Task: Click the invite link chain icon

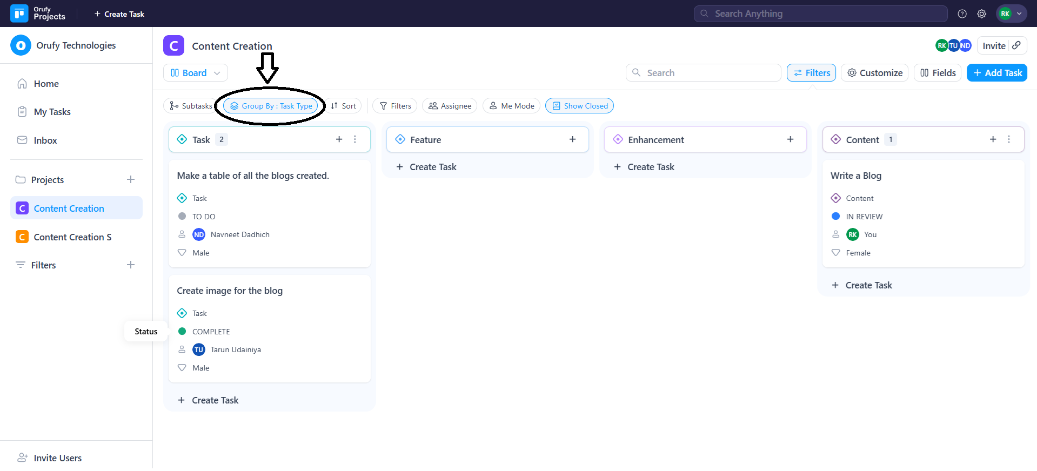Action: [1016, 45]
